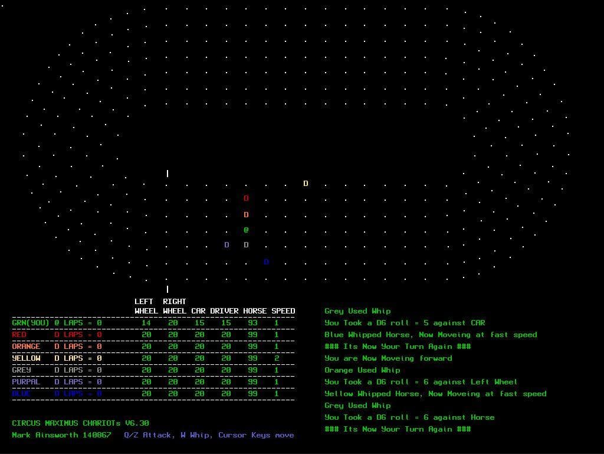
Task: Click the YELLOW player name
Action: point(26,358)
